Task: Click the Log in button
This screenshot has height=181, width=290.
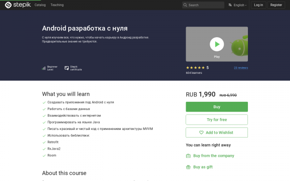Action: (x=259, y=5)
